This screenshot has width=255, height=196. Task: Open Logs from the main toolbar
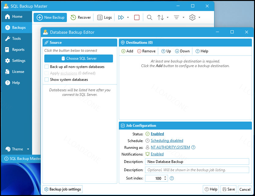pyautogui.click(x=104, y=17)
